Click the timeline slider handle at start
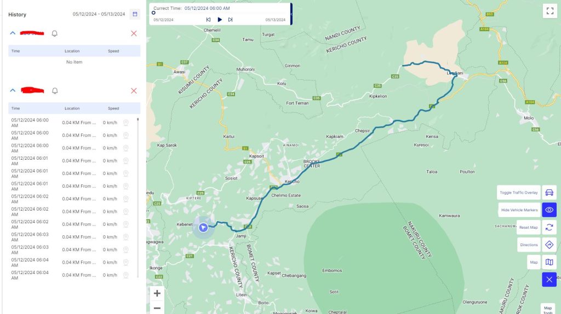 [153, 13]
